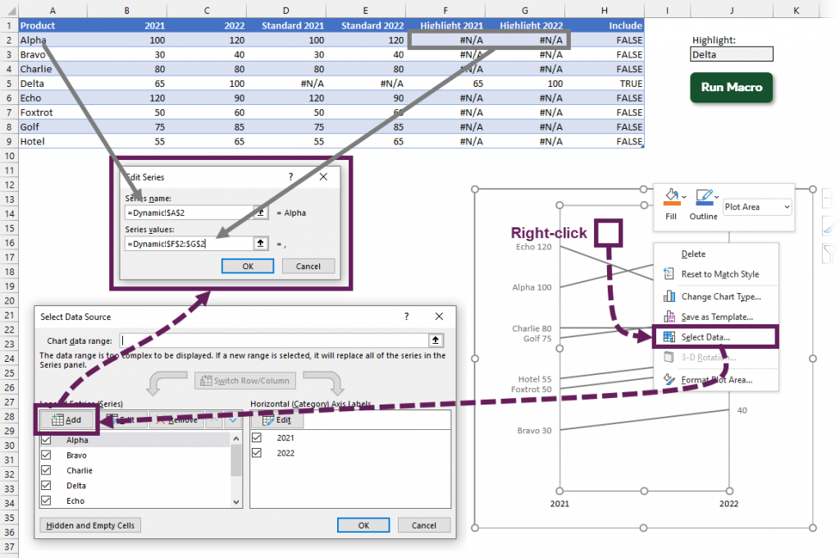The height and width of the screenshot is (558, 840).
Task: Open the Outline dropdown arrow
Action: pyautogui.click(x=716, y=197)
